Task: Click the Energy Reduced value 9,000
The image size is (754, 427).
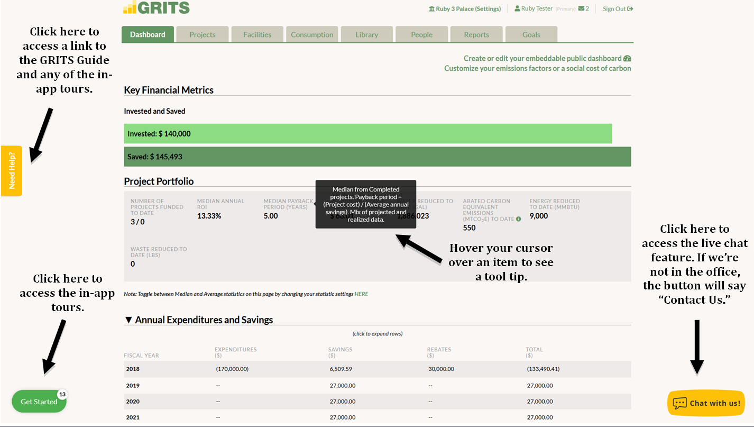Action: (x=539, y=216)
